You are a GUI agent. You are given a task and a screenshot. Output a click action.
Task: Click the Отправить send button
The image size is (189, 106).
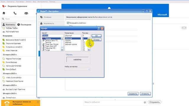[154, 102]
